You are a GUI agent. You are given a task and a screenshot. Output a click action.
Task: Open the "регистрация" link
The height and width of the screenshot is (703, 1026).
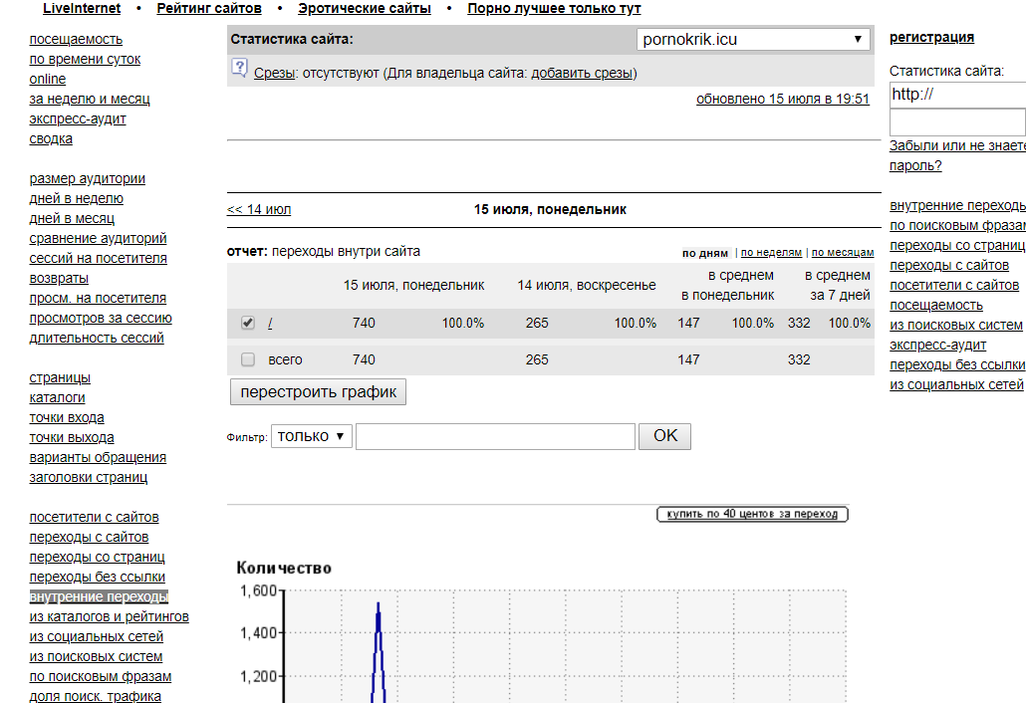click(931, 38)
